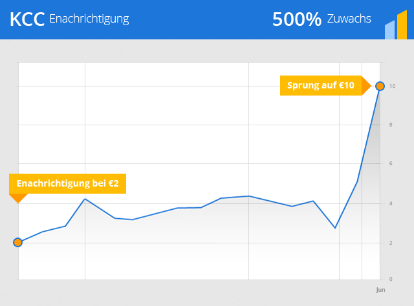Click the y-axis label 2
Screen dimensions: 414x306
391,243
